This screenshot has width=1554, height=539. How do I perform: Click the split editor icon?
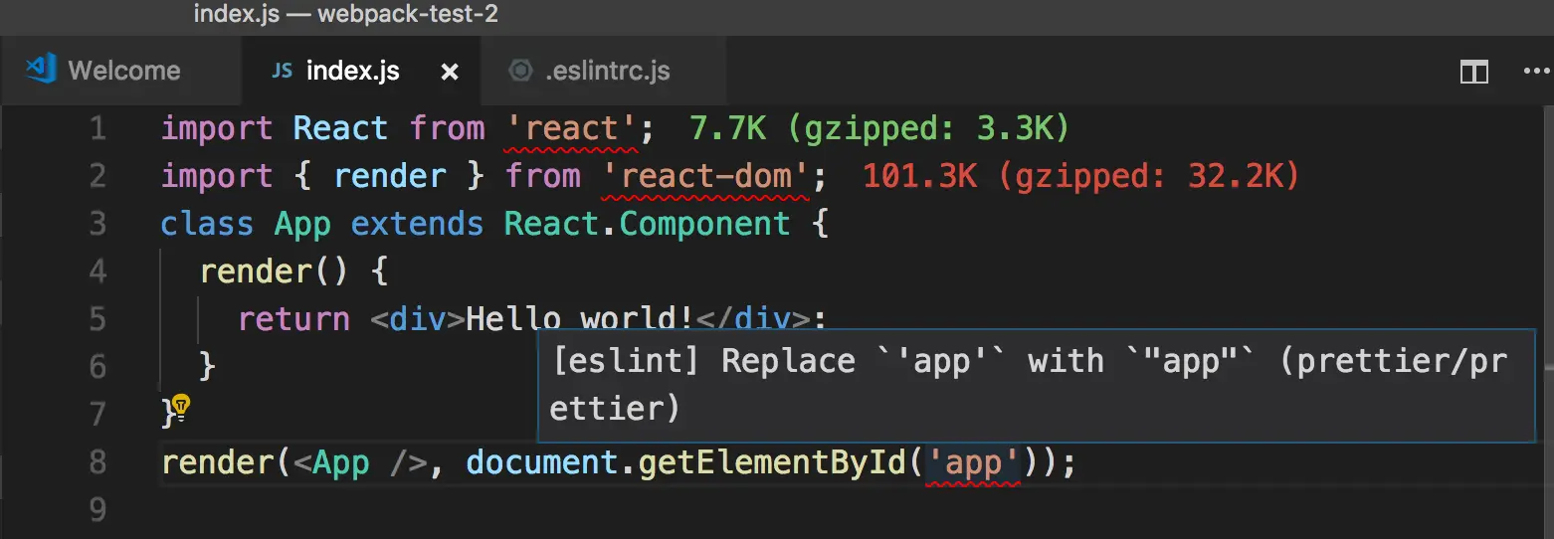click(1473, 72)
